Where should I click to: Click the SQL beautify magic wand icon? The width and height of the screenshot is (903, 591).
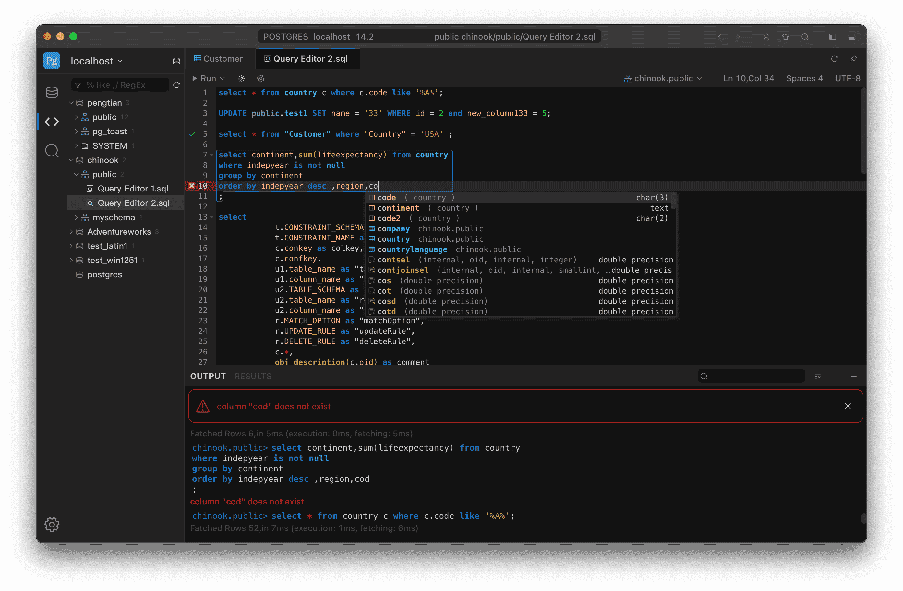[241, 78]
